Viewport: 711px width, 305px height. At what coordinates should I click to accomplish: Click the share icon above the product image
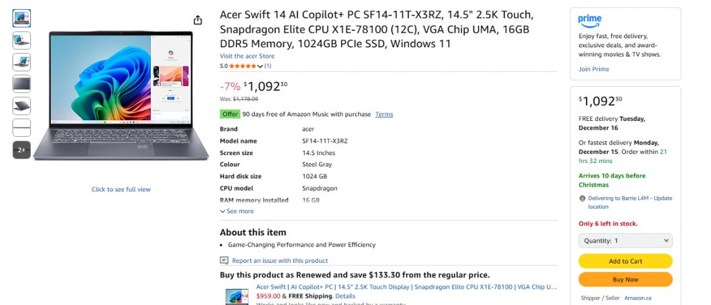pyautogui.click(x=198, y=20)
